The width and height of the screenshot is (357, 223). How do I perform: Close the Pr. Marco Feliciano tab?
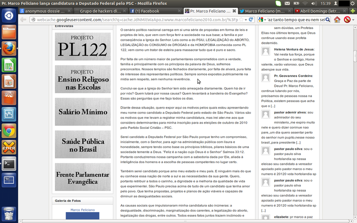(x=235, y=11)
